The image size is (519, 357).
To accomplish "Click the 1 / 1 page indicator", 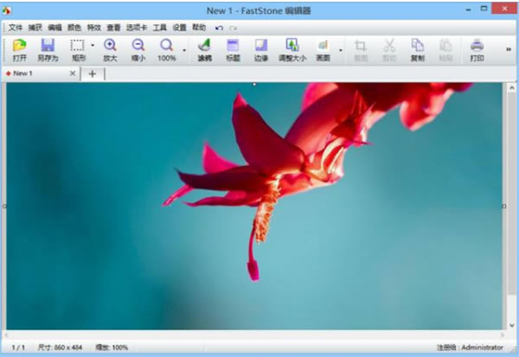I will coord(18,347).
